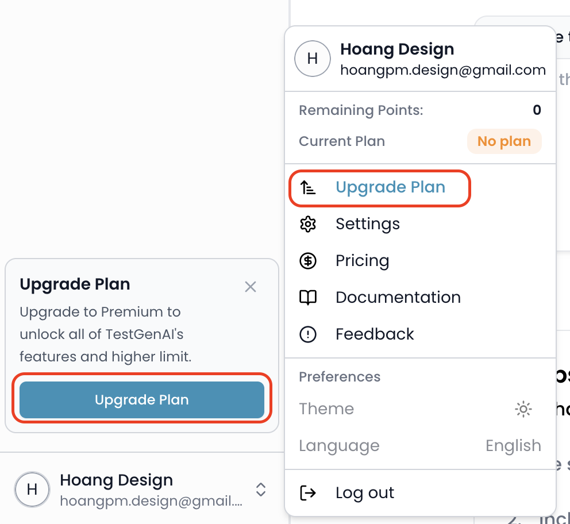The height and width of the screenshot is (524, 570).
Task: Open the account switcher chevron
Action: (261, 490)
